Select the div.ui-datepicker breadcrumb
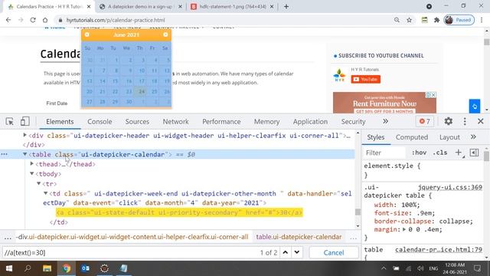The height and width of the screenshot is (276, 490). point(132,237)
